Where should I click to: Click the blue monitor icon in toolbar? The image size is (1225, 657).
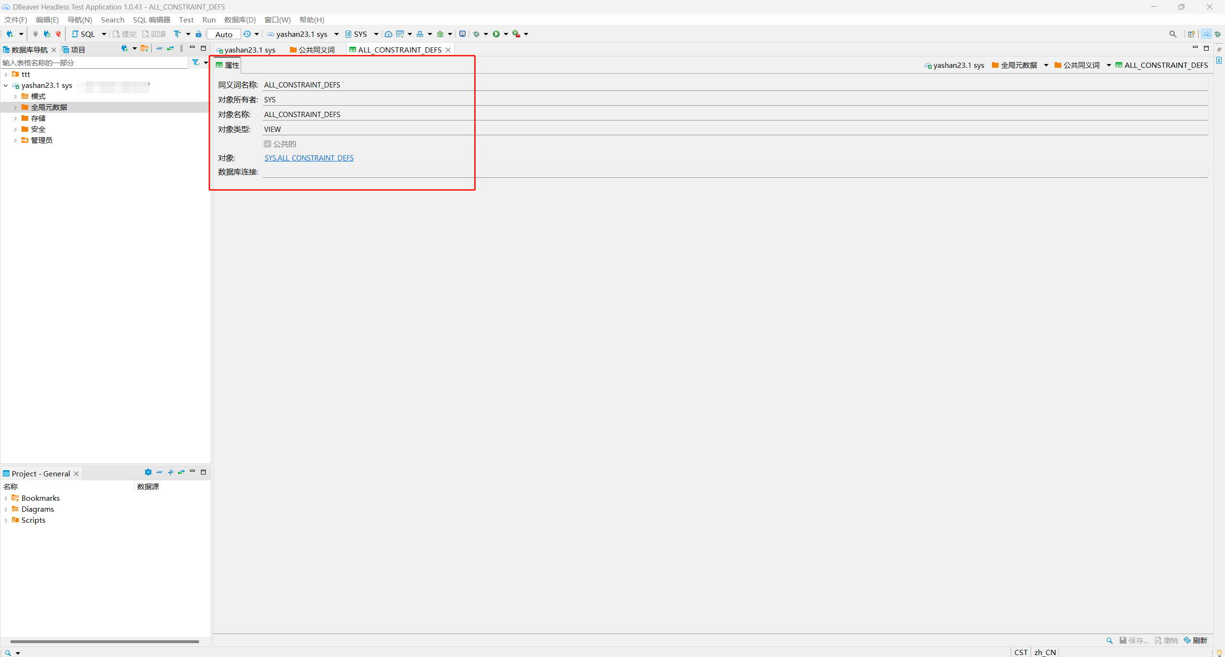pos(462,34)
